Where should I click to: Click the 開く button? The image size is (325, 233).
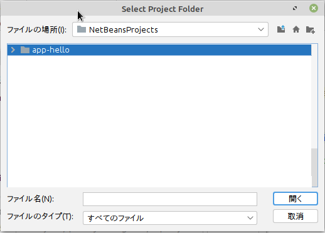(x=296, y=199)
